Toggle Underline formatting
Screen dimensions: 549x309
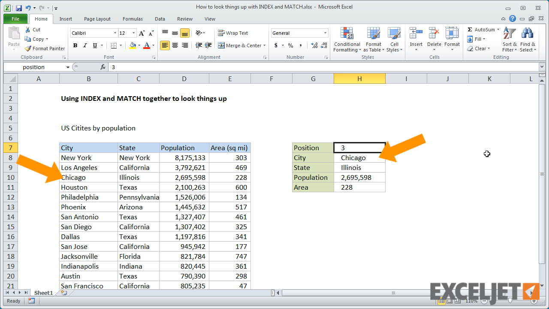[94, 45]
